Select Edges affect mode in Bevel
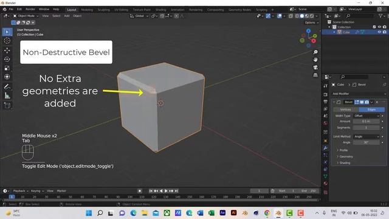The image size is (389, 219). pos(371,109)
